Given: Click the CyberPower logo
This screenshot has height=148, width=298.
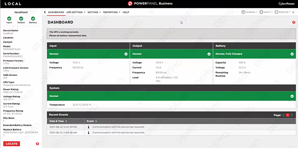Looking at the screenshot, I should pos(286,4).
